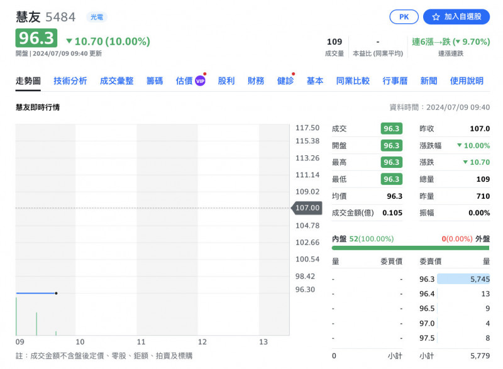Image resolution: width=503 pixels, height=369 pixels.
Task: Click the 委賣價 column header
Action: tap(430, 262)
